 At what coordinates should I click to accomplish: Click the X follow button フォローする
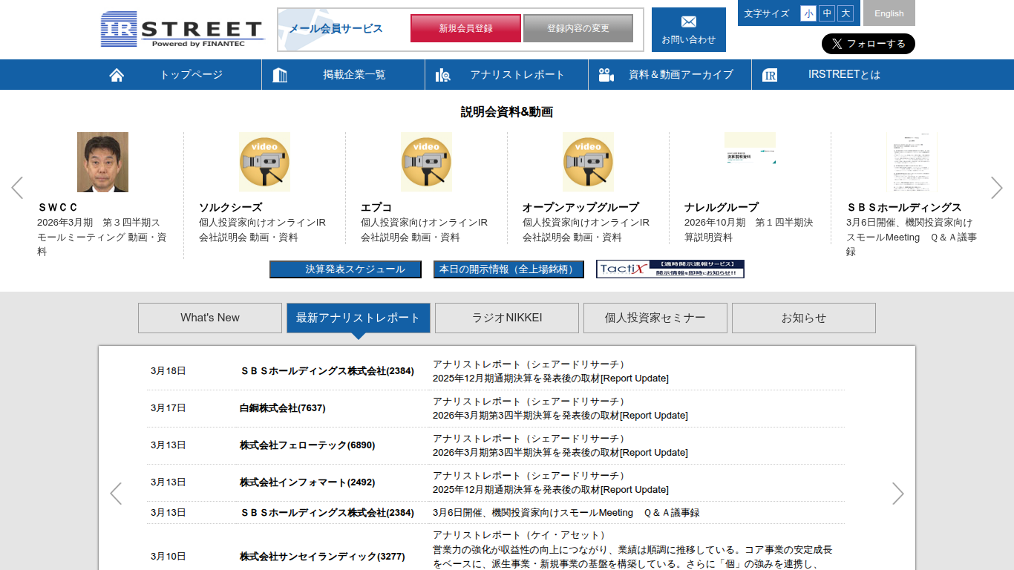coord(869,44)
